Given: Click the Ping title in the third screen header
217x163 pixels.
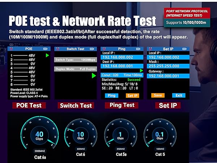Looking at the screenshot, I should (x=122, y=49).
